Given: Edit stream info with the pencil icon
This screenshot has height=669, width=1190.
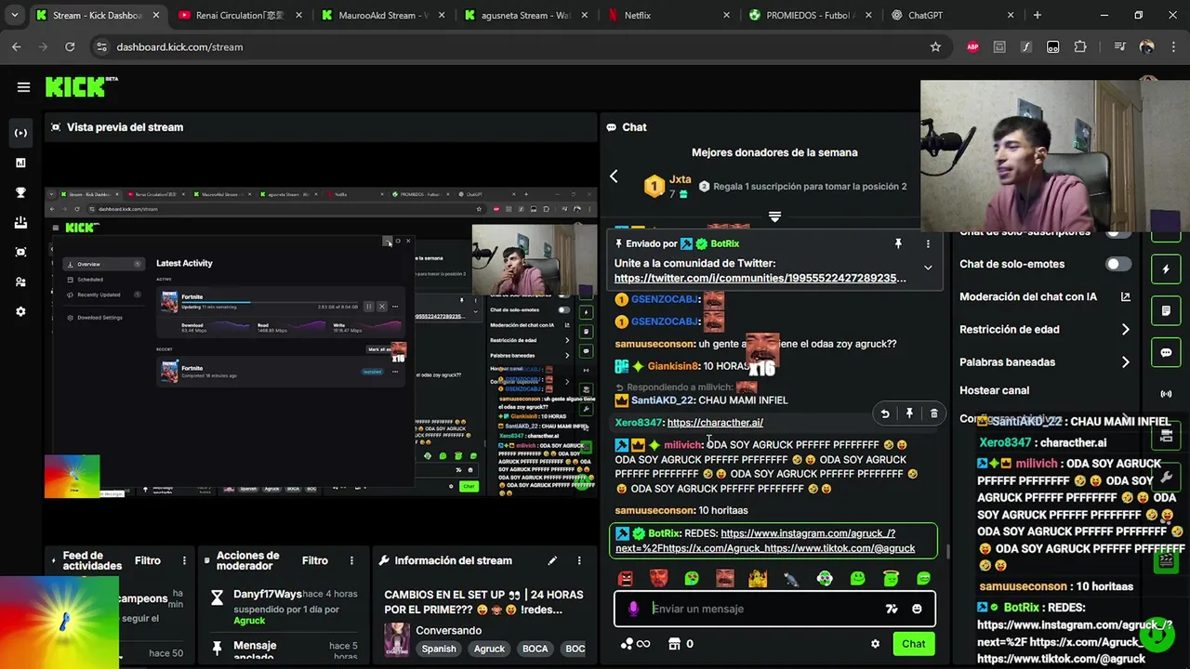Looking at the screenshot, I should coord(552,560).
